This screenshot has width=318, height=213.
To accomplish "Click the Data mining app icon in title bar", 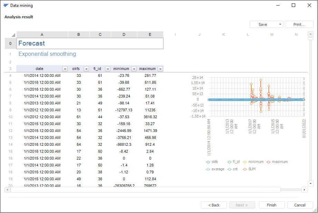I will [6, 6].
